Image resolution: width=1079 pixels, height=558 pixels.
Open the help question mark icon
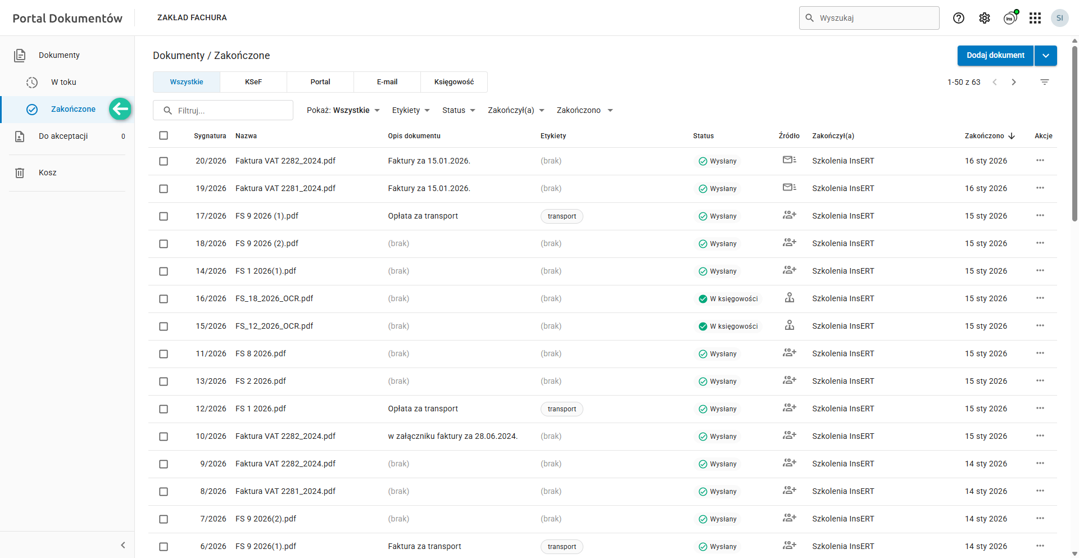click(x=959, y=18)
